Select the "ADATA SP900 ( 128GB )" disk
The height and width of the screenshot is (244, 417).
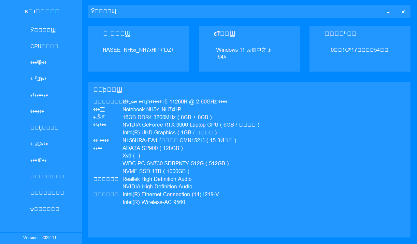(153, 148)
